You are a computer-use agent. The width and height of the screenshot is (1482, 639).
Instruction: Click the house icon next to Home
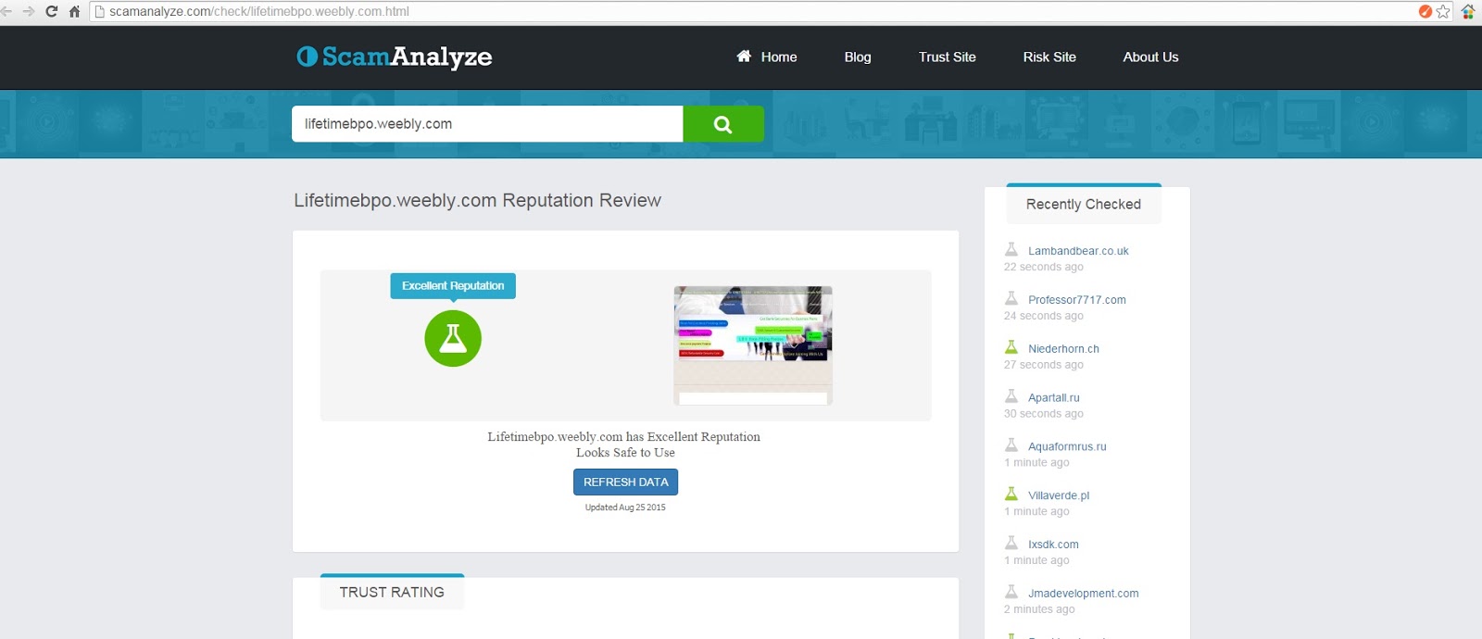[x=744, y=56]
